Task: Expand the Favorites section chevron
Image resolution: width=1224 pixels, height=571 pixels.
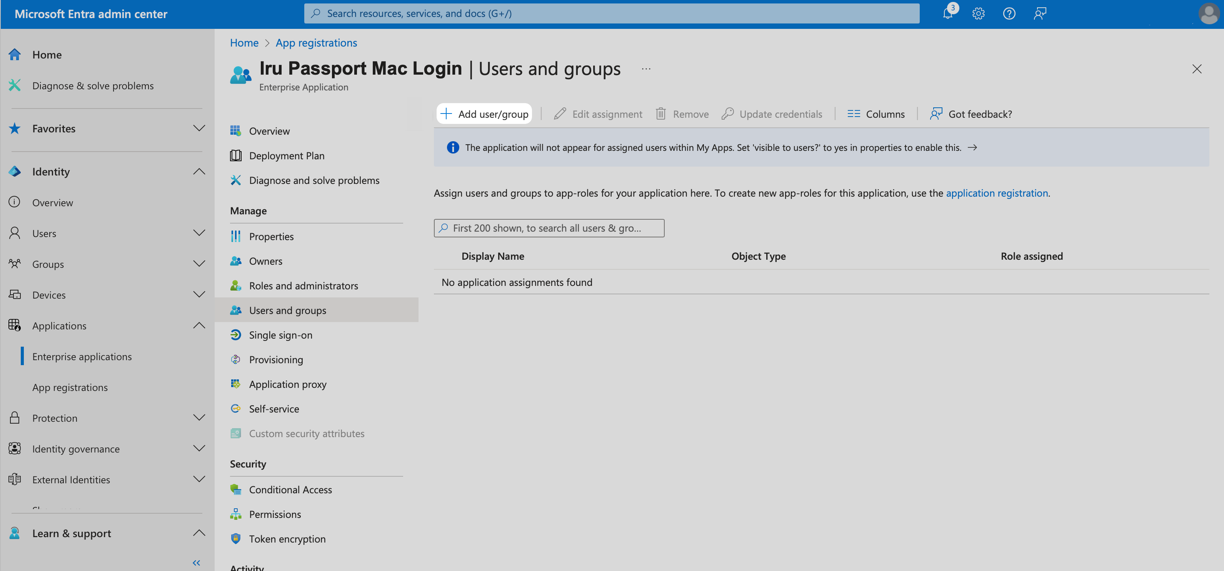Action: tap(199, 129)
